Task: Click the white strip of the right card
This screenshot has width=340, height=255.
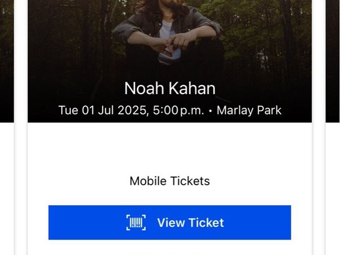Action: tap(333, 189)
